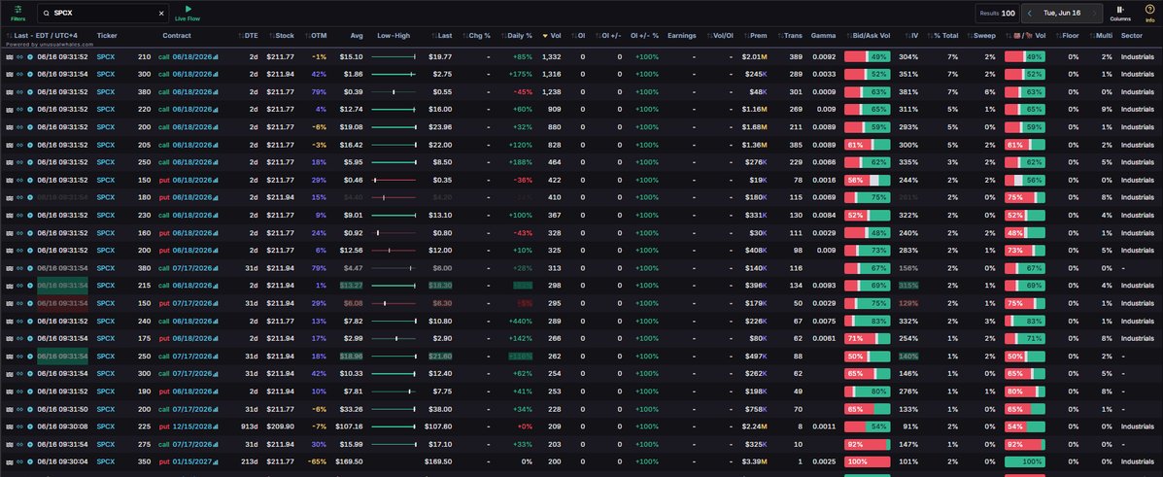Click blue circle icon on the 190 put row
The width and height of the screenshot is (1163, 477).
coord(30,391)
